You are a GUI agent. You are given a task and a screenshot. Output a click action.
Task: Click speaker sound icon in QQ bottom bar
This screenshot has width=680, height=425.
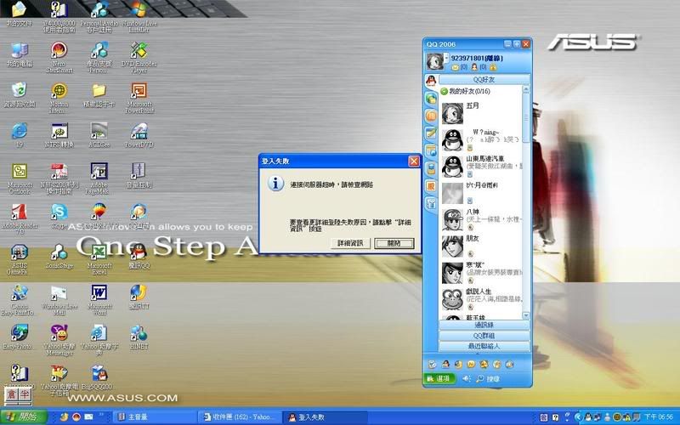[x=466, y=378]
